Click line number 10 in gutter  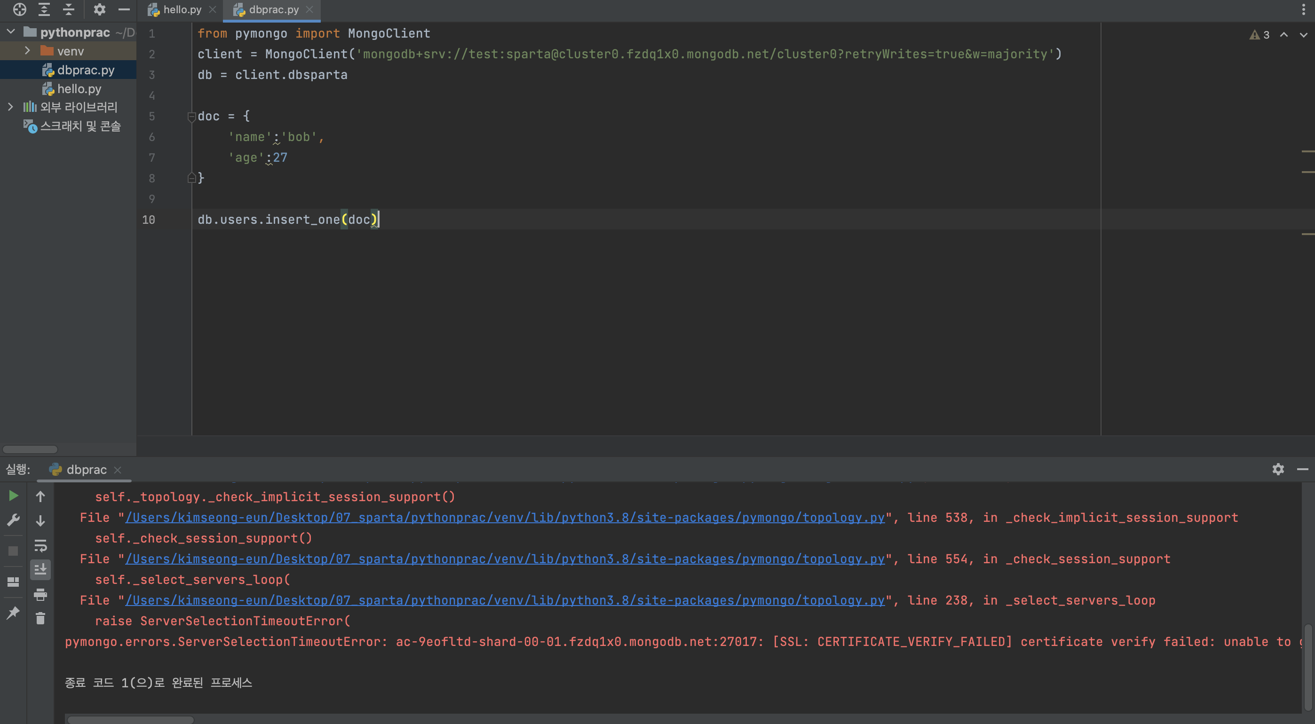click(149, 220)
